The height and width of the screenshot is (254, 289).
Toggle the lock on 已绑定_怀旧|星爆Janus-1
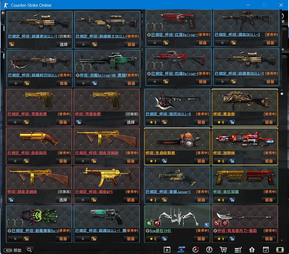[x=164, y=200]
